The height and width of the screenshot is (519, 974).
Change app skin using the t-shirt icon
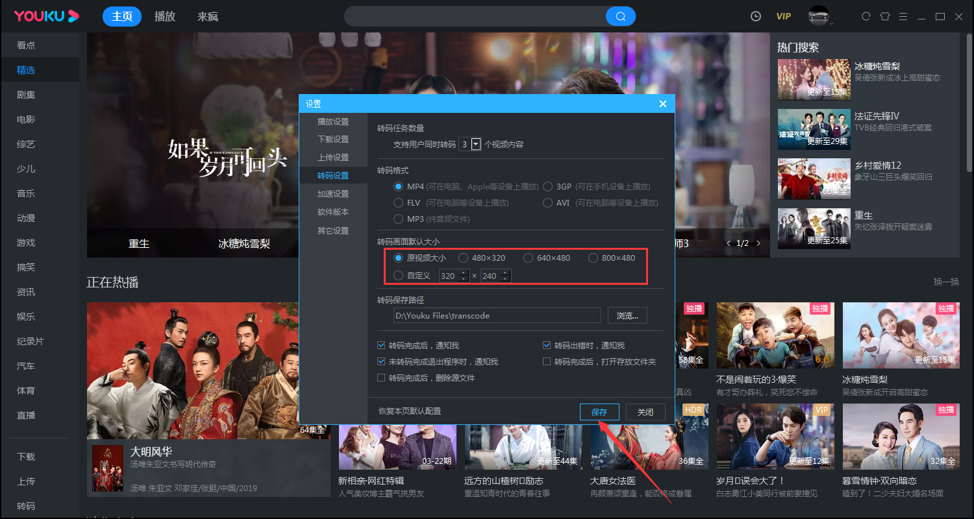tap(884, 16)
